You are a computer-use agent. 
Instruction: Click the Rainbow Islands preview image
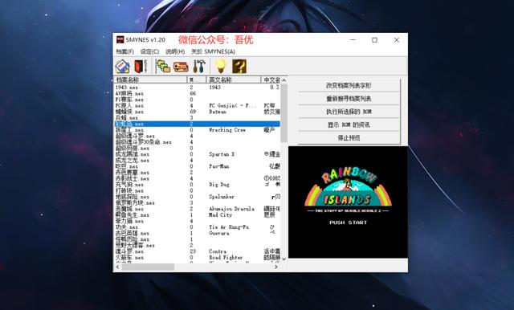coord(348,202)
